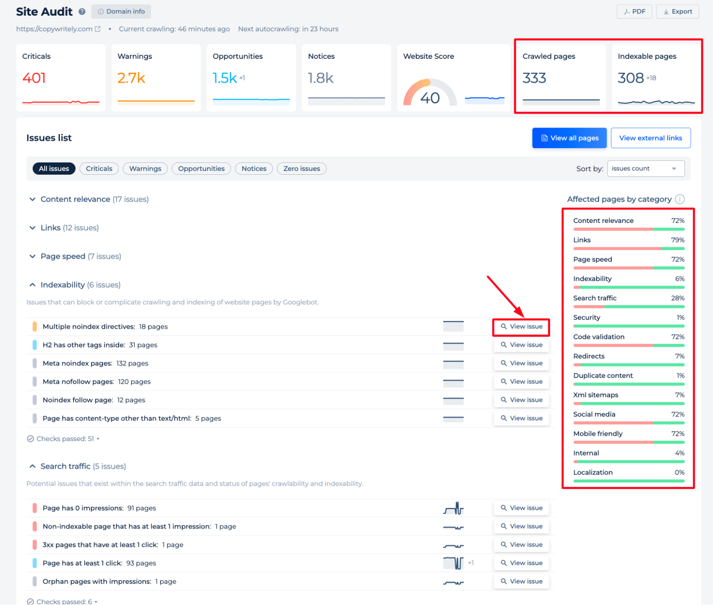
Task: Click the Notices 1.8k card
Action: point(347,78)
